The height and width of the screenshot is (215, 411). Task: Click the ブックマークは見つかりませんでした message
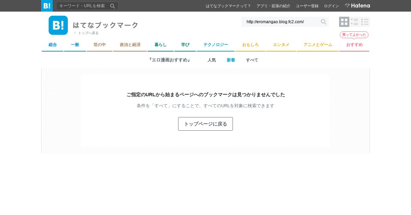tap(206, 95)
